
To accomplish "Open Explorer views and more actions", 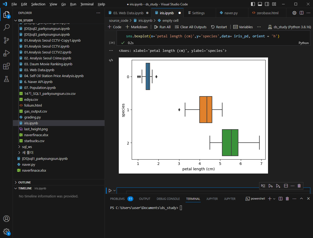I will pos(98,13).
